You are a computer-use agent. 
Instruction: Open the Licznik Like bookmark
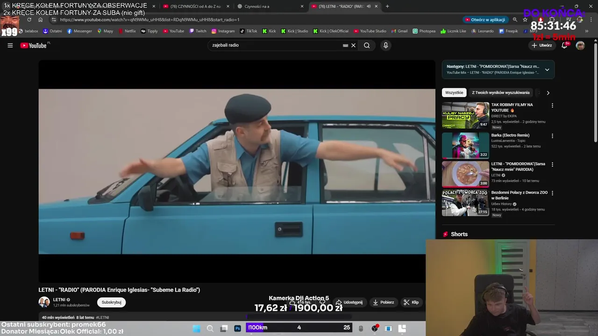tap(453, 31)
